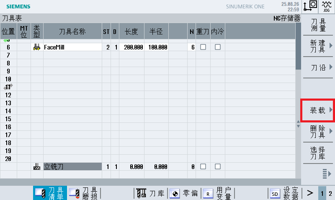Toggle 重刀 checkbox for FaceMill
335x200 pixels.
click(203, 47)
